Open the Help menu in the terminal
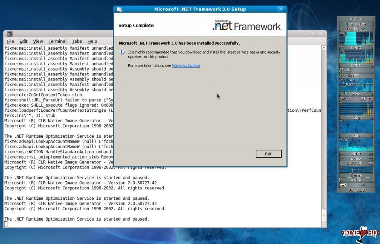Viewport: 380px width, 244px height. point(92,41)
